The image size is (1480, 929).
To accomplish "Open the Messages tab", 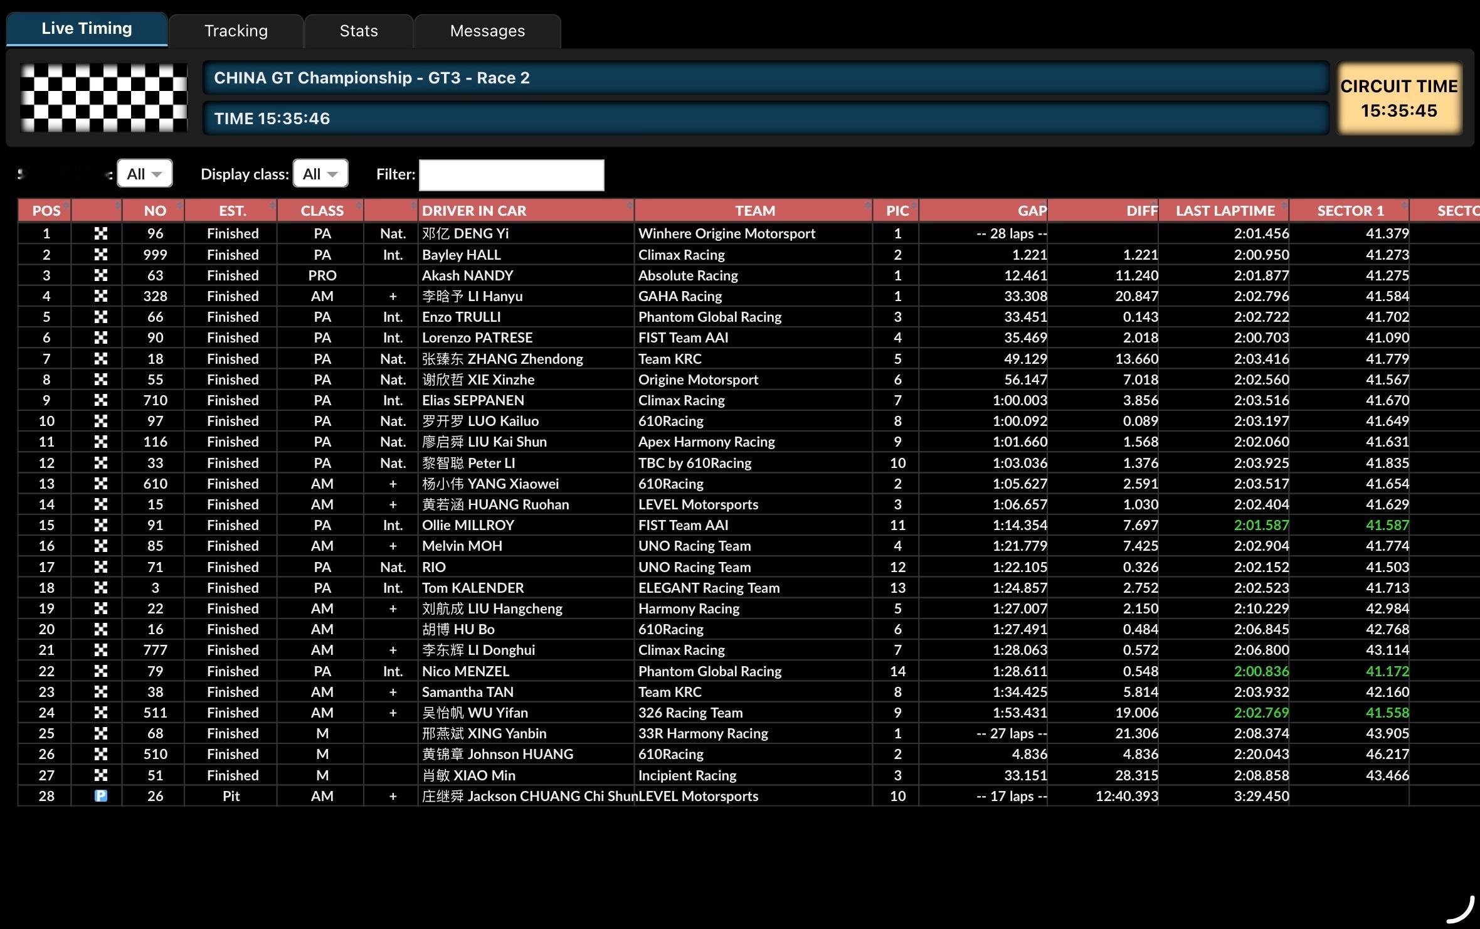I will (487, 31).
